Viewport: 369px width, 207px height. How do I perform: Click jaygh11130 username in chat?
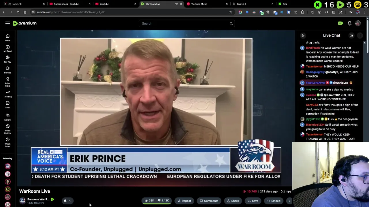[x=313, y=119]
